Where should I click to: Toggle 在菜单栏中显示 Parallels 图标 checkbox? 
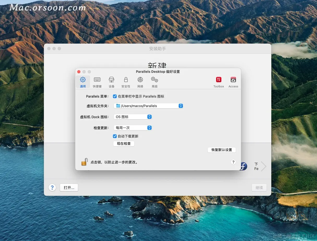115,96
